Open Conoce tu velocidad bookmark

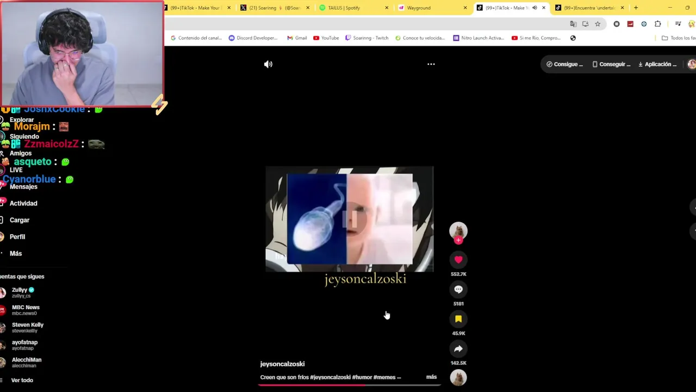420,38
